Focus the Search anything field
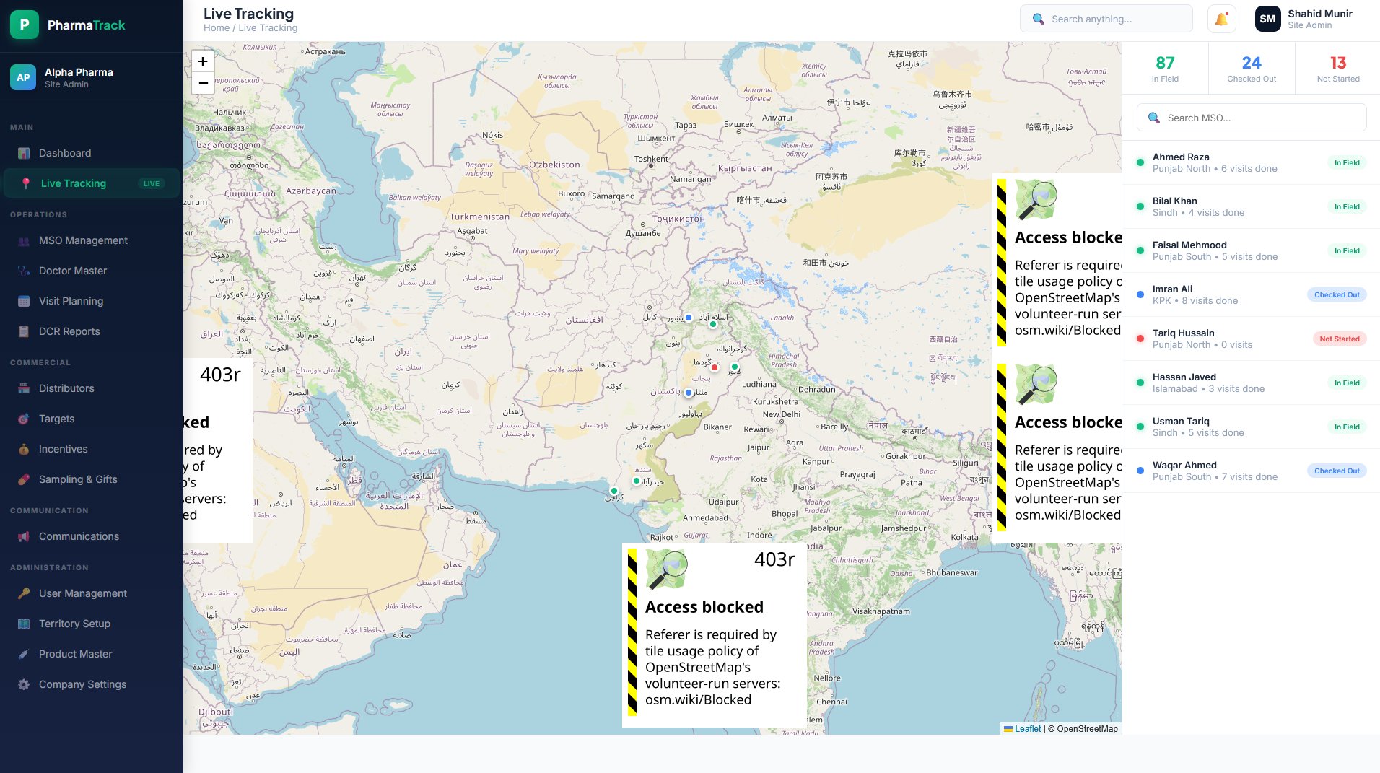The image size is (1380, 773). pyautogui.click(x=1106, y=19)
